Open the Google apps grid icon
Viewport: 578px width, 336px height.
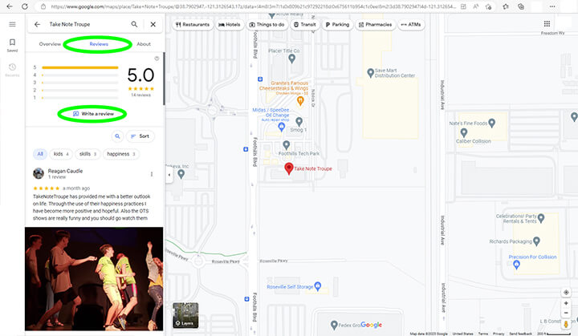pyautogui.click(x=547, y=24)
